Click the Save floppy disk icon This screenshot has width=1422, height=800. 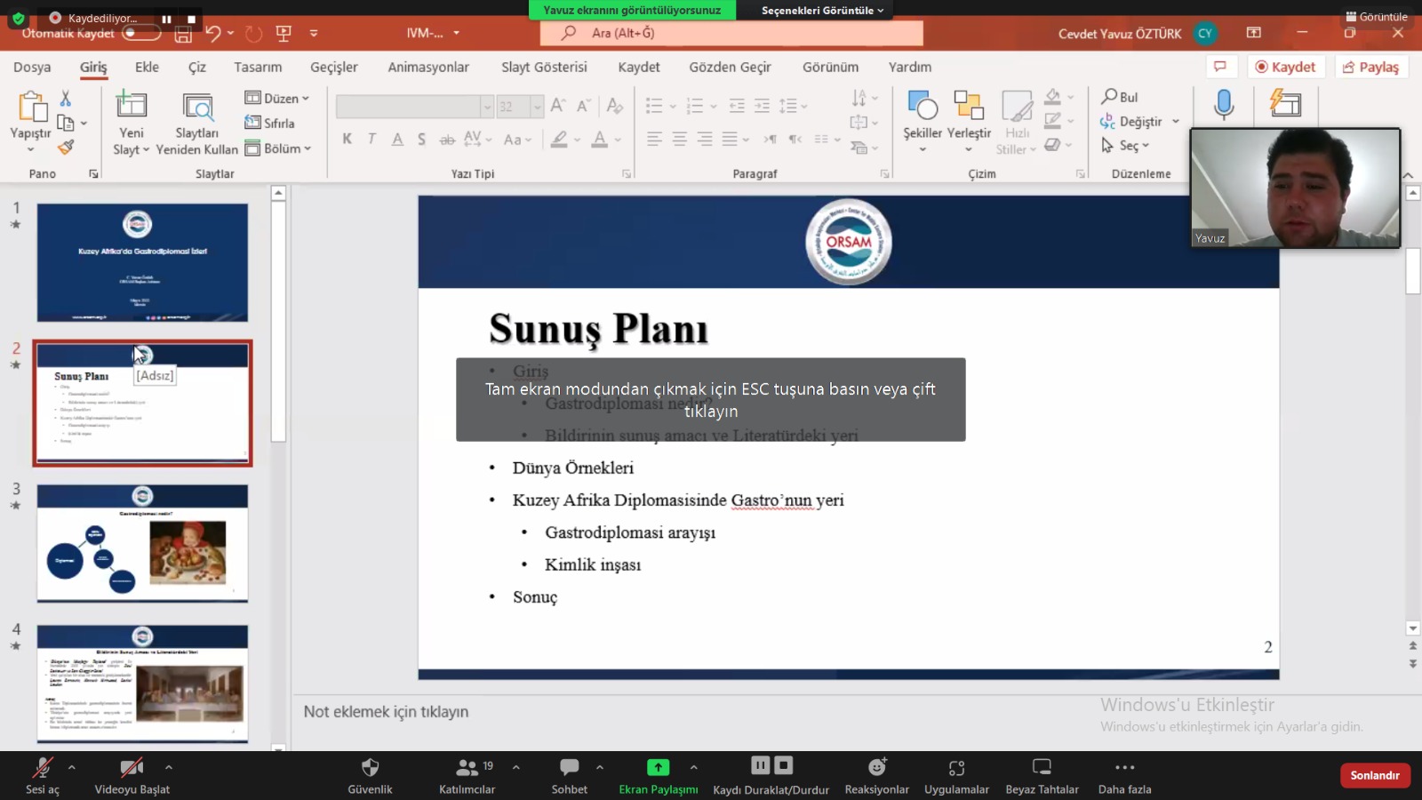point(183,34)
